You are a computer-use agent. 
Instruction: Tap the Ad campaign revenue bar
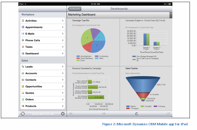(96, 97)
